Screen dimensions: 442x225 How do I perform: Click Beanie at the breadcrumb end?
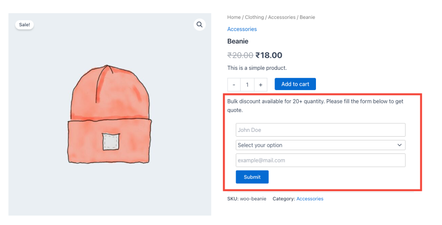pyautogui.click(x=307, y=17)
